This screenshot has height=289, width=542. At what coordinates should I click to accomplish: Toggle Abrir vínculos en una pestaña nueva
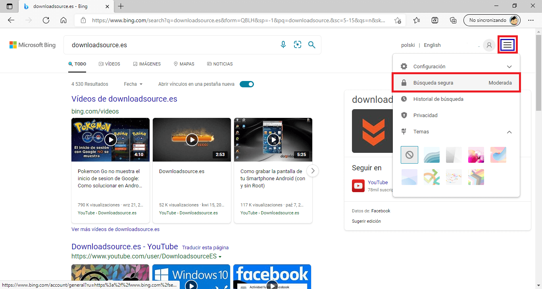point(247,84)
